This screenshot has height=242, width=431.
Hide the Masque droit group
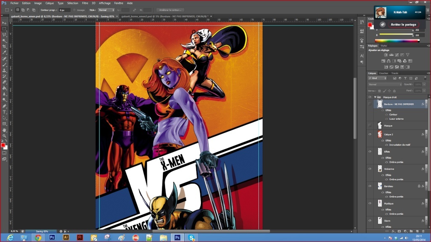(x=370, y=97)
